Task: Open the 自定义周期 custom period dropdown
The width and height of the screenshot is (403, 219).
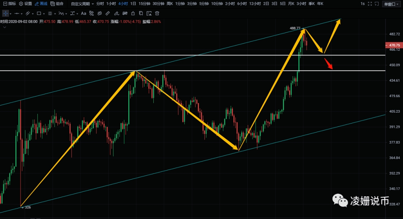Action: coord(82,4)
